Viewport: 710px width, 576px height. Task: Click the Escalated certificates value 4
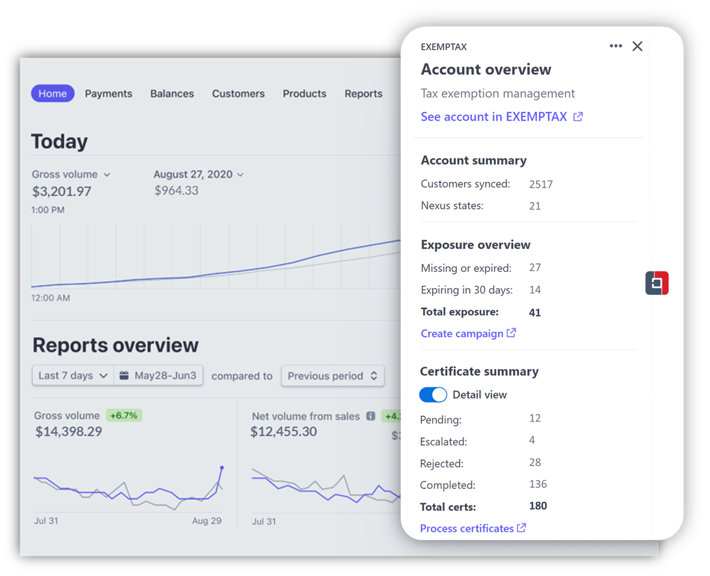[x=532, y=440]
